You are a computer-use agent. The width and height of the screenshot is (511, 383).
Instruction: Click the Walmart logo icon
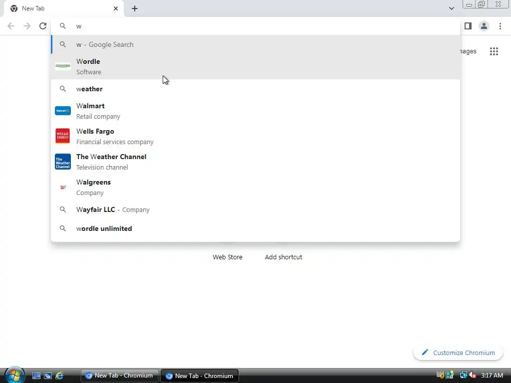click(62, 111)
